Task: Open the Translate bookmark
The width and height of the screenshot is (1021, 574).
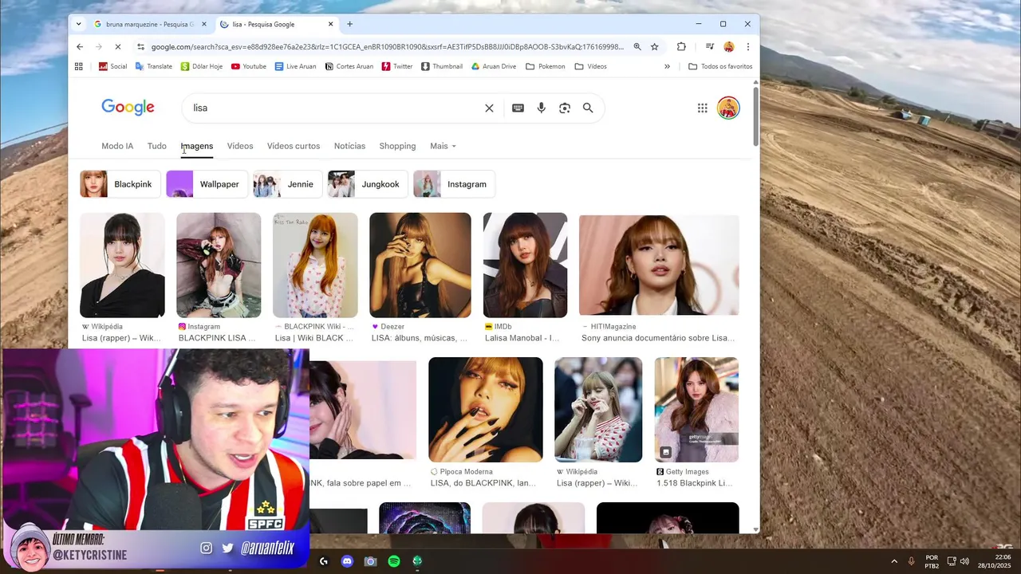Action: [x=153, y=67]
